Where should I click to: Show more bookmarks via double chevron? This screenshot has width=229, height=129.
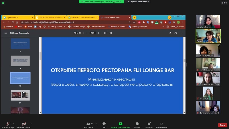pos(163,27)
